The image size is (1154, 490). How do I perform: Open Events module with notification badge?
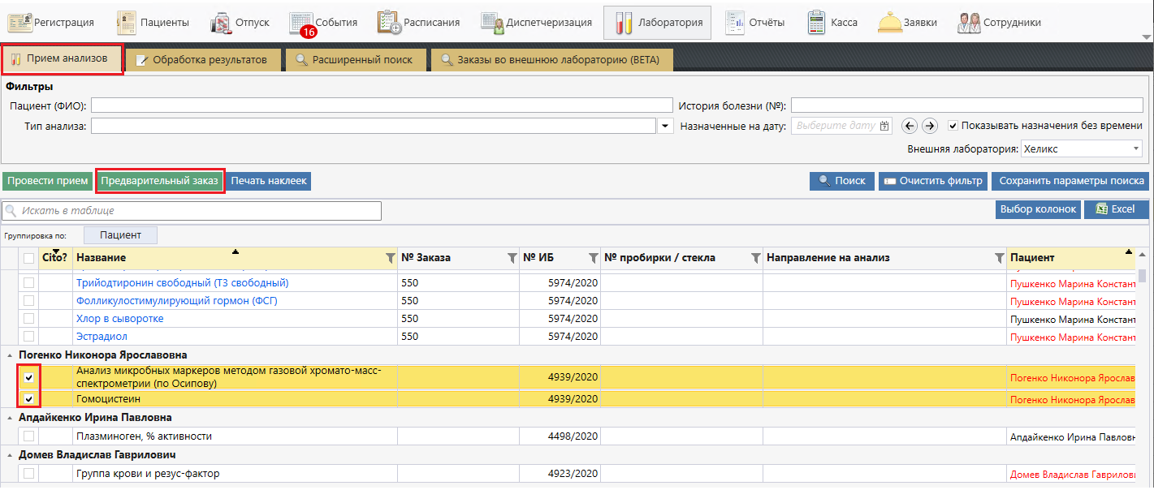[x=322, y=23]
